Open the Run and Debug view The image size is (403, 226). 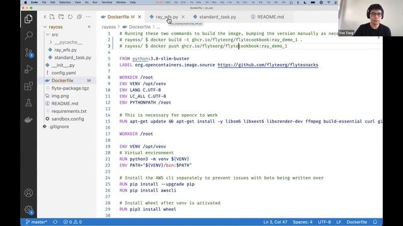(x=28, y=69)
